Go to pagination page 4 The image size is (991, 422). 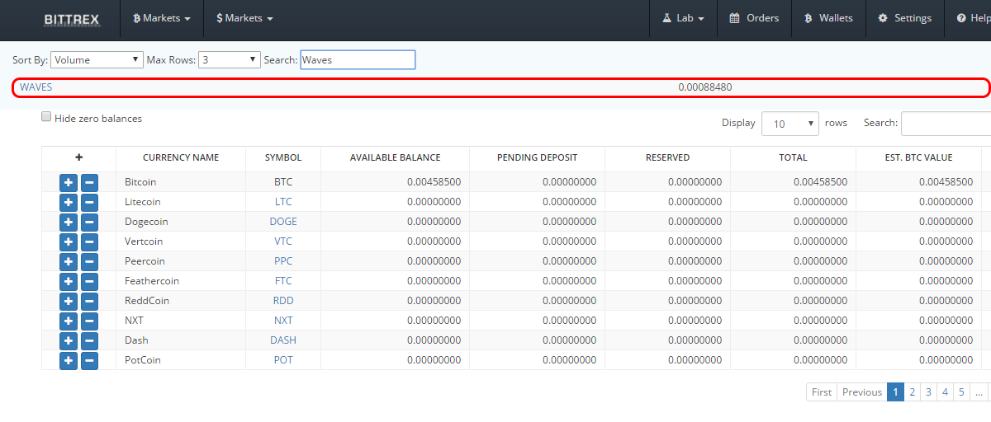(x=945, y=392)
